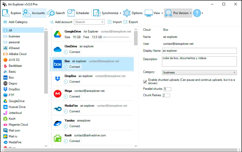This screenshot has width=242, height=152.
Task: Open the Options settings
Action: (x=133, y=13)
